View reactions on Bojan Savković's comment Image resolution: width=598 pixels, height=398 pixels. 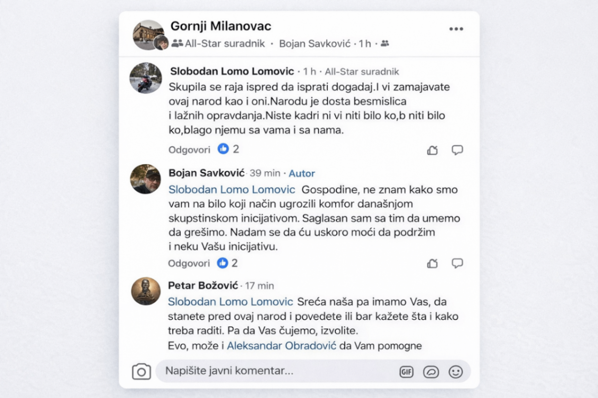pyautogui.click(x=227, y=263)
